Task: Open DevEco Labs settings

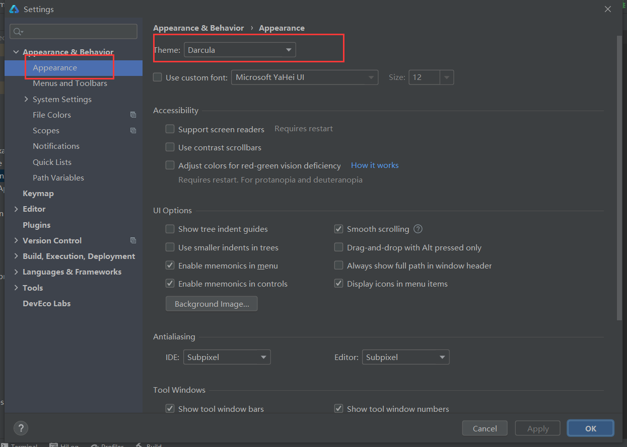Action: tap(46, 303)
